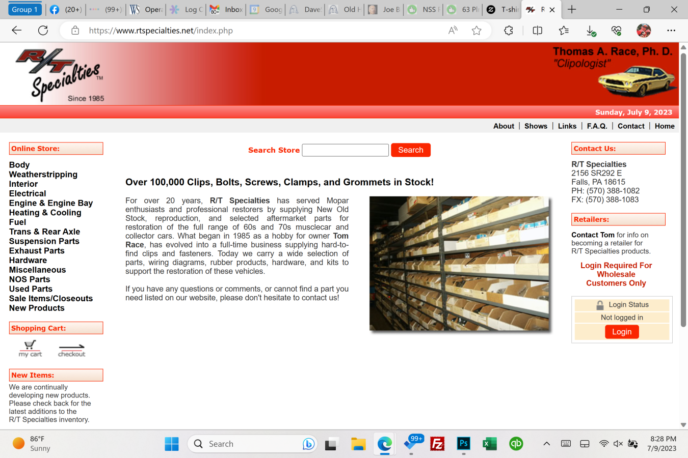Go to Home in site navigation
The width and height of the screenshot is (688, 458).
[x=665, y=126]
